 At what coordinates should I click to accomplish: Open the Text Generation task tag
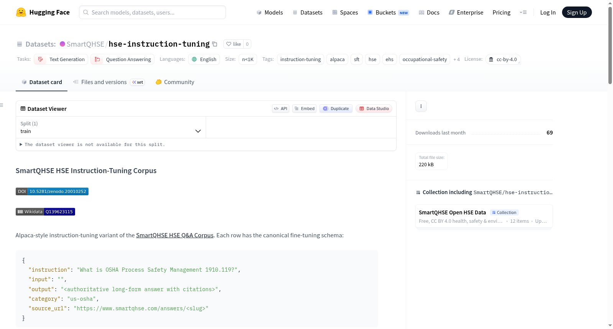pyautogui.click(x=61, y=59)
